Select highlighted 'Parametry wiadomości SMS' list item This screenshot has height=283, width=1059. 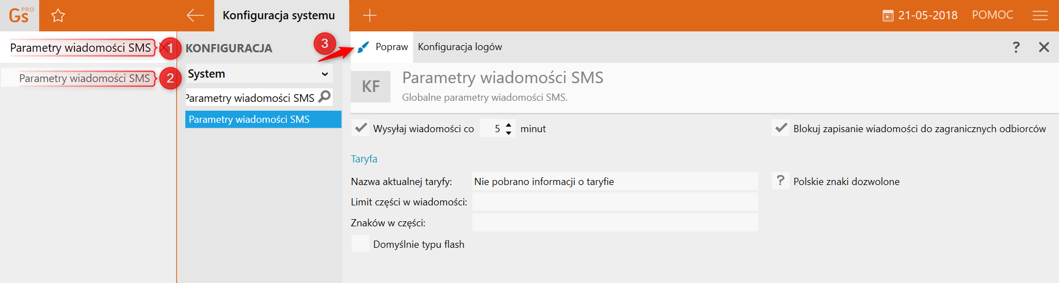(263, 119)
